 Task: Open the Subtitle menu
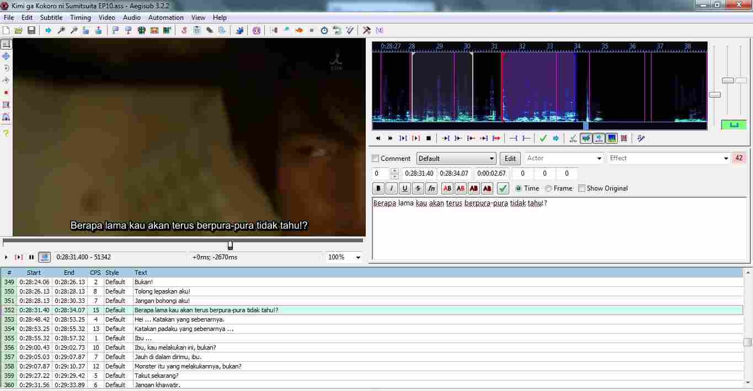click(x=51, y=17)
